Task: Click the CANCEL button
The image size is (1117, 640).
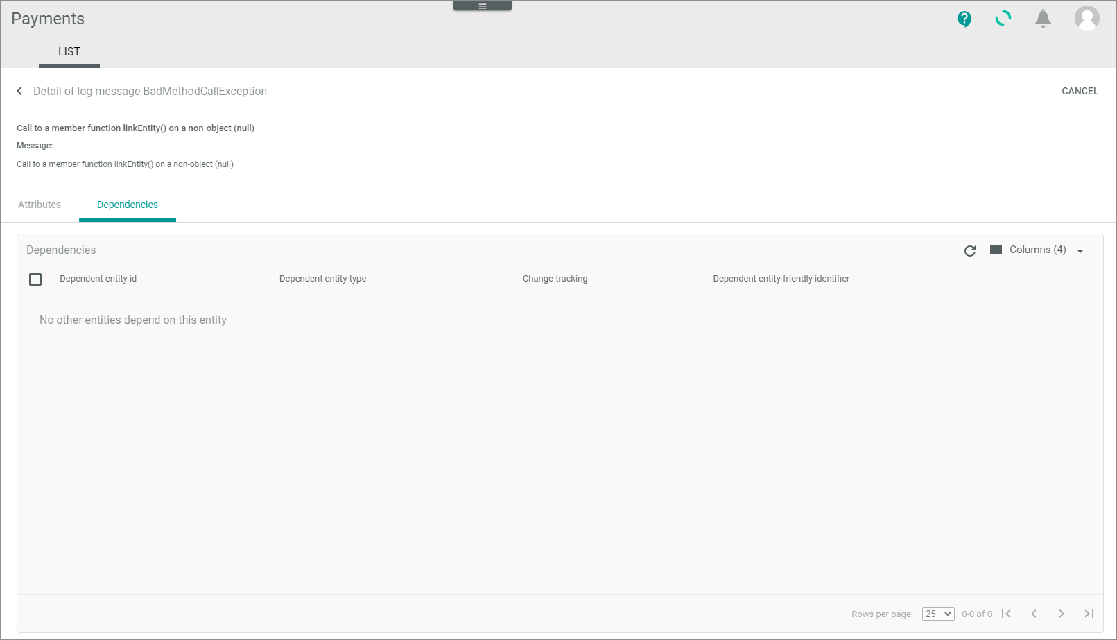Action: pyautogui.click(x=1080, y=91)
